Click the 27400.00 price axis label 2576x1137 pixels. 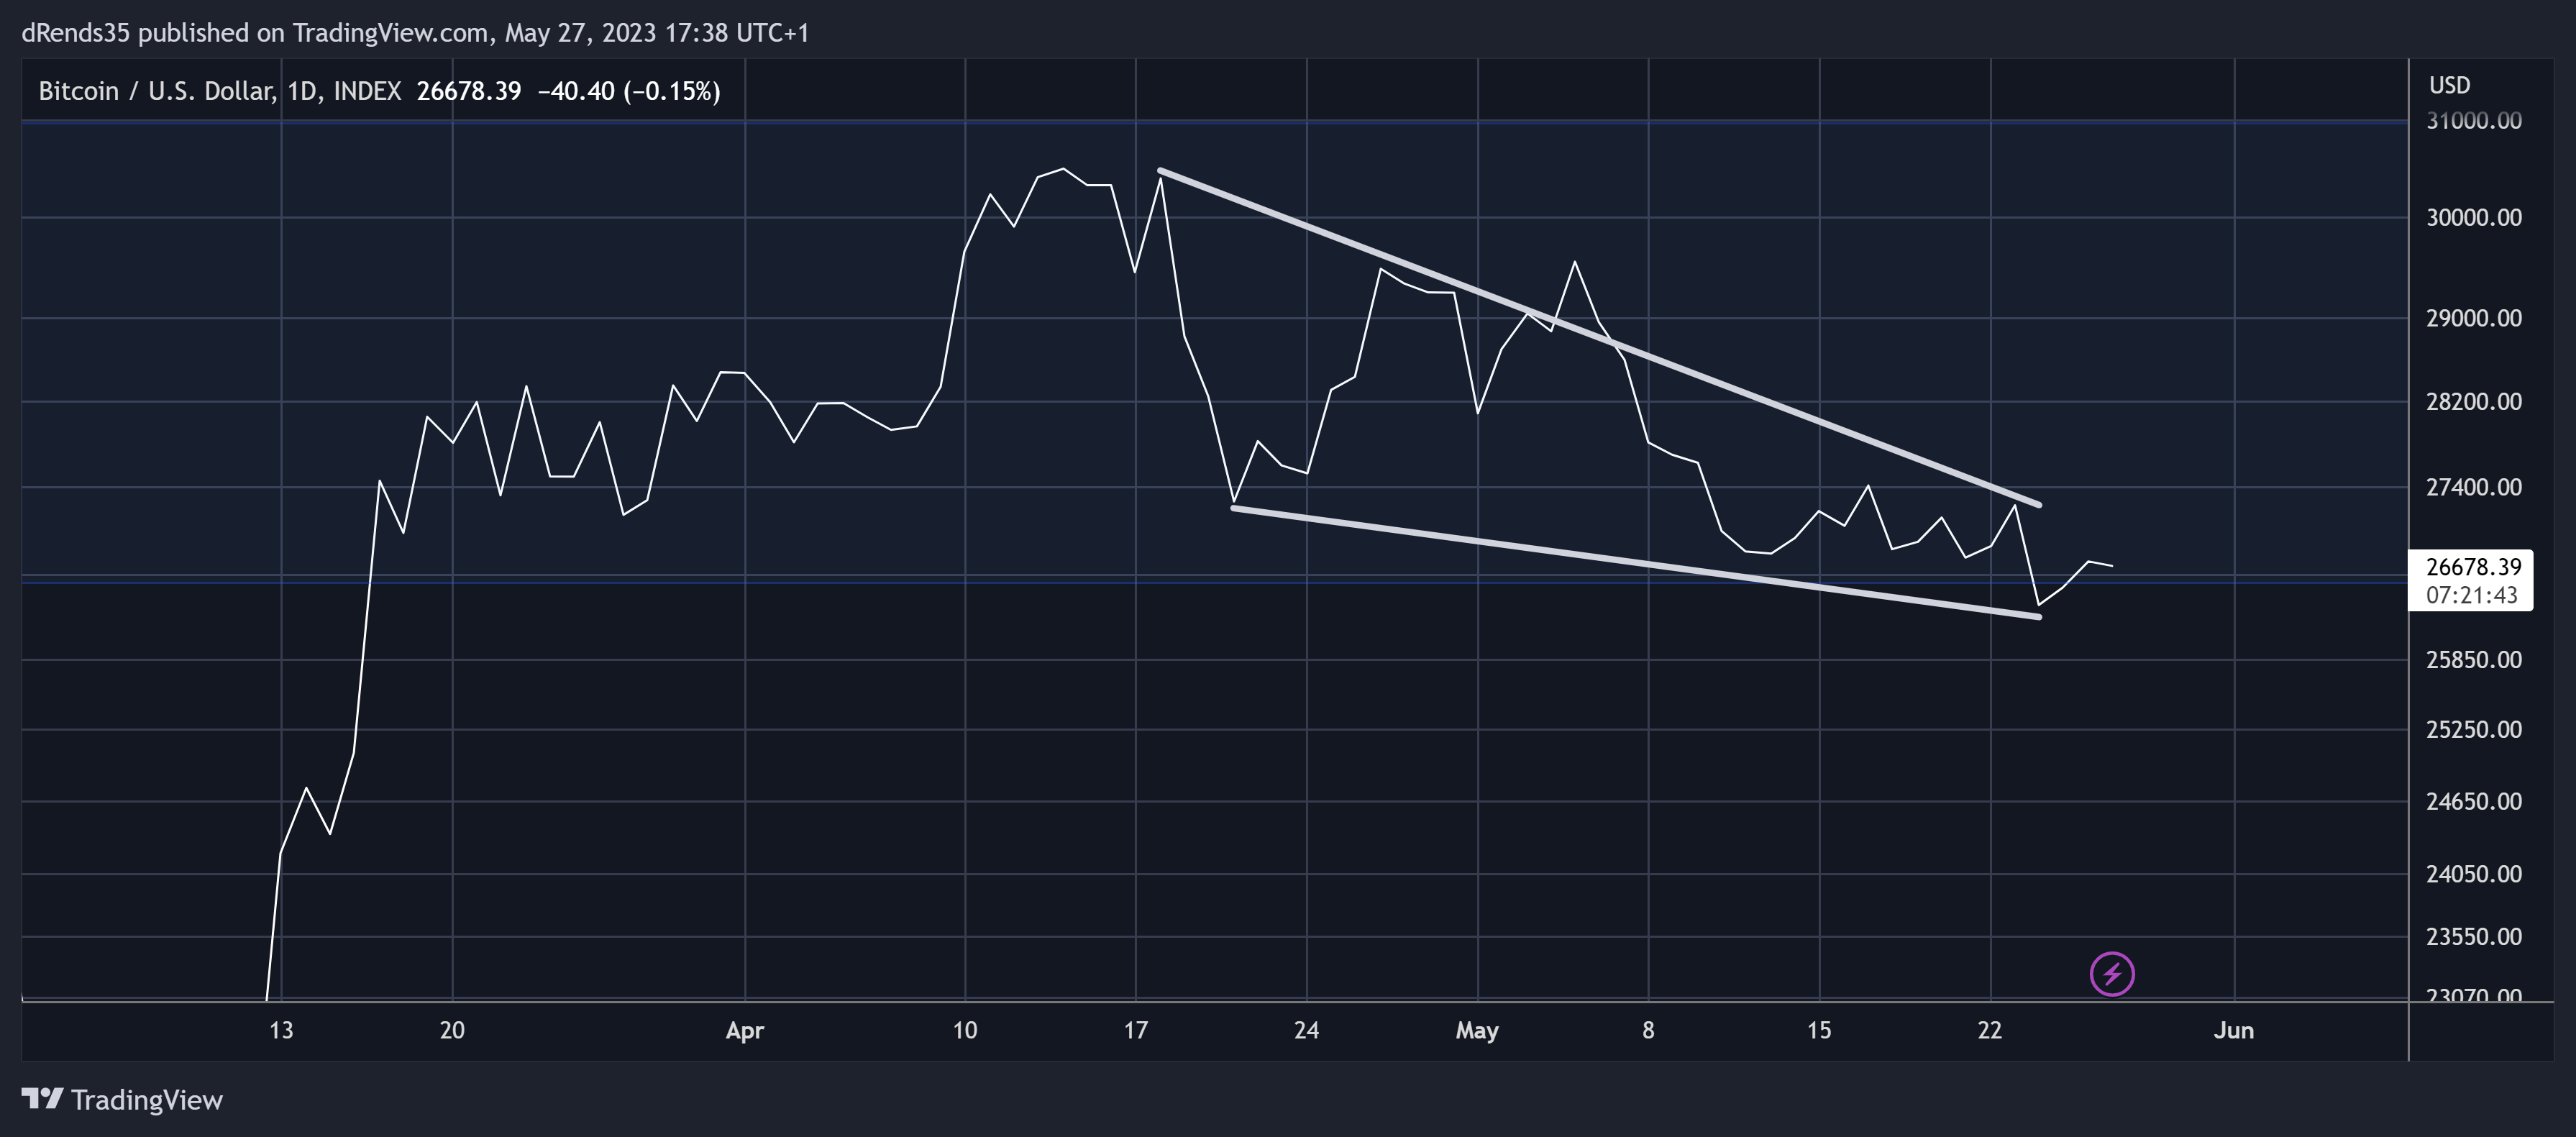click(2474, 487)
